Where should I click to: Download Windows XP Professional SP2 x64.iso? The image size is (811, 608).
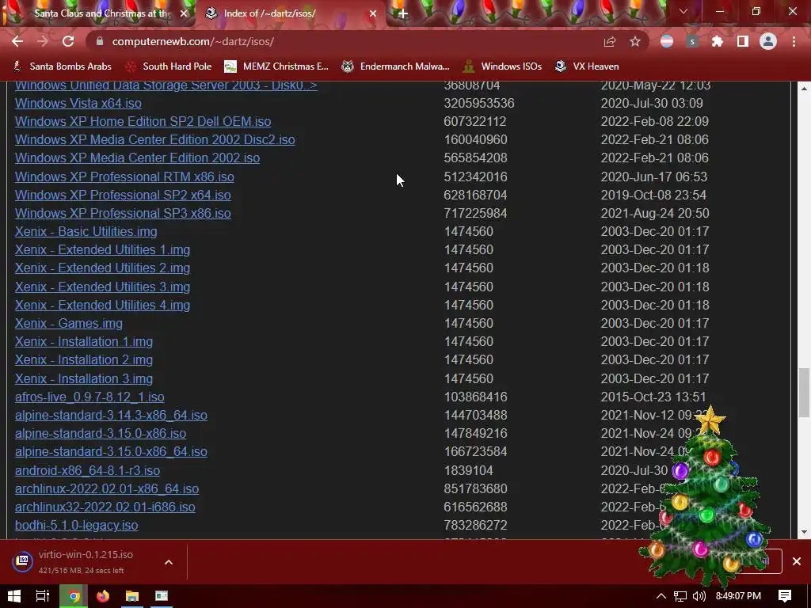coord(123,195)
